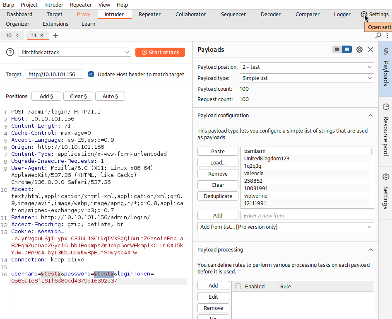The height and width of the screenshot is (319, 392).
Task: Click the Auto § positions button
Action: coord(110,97)
